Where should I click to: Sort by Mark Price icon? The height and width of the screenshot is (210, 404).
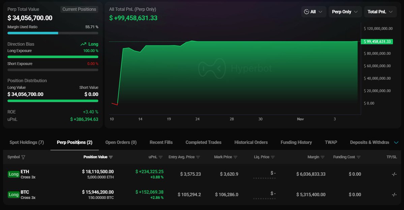235,157
